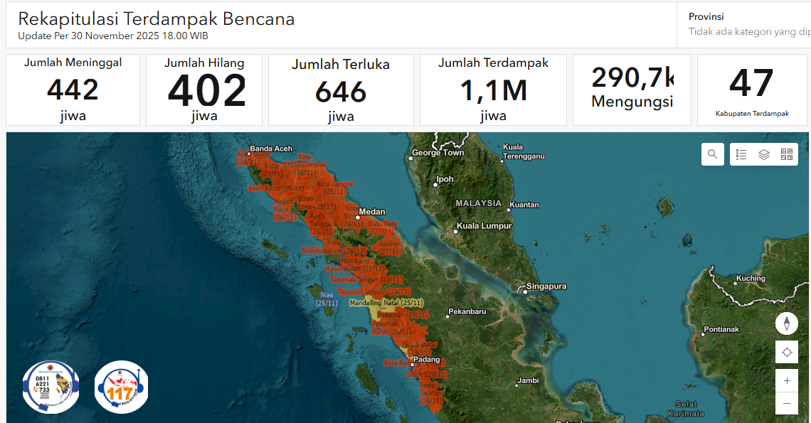
Task: Click the 290,7k Mengungsi card
Action: click(632, 90)
